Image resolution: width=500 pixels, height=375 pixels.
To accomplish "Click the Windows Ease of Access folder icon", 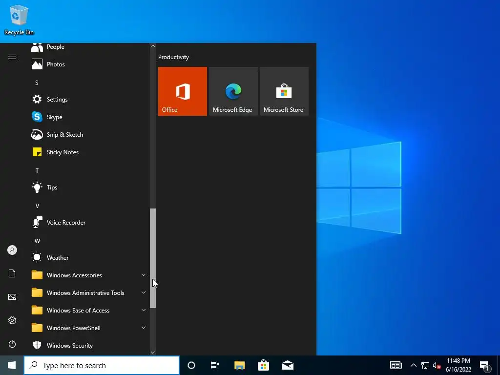I will coord(37,310).
